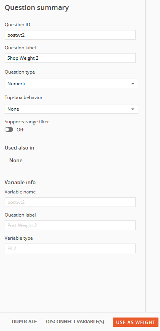
Task: Click the arrow on Question type combo box
Action: 133,84
